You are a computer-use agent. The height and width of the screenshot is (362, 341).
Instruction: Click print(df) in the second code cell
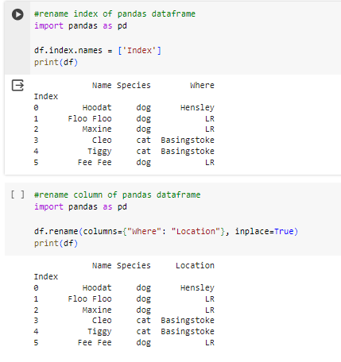[x=56, y=244]
